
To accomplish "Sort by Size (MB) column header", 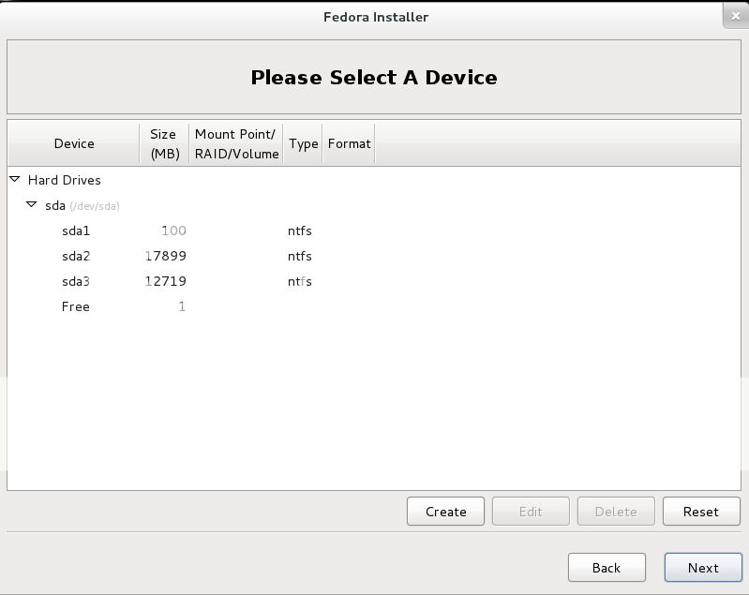I will pyautogui.click(x=164, y=143).
